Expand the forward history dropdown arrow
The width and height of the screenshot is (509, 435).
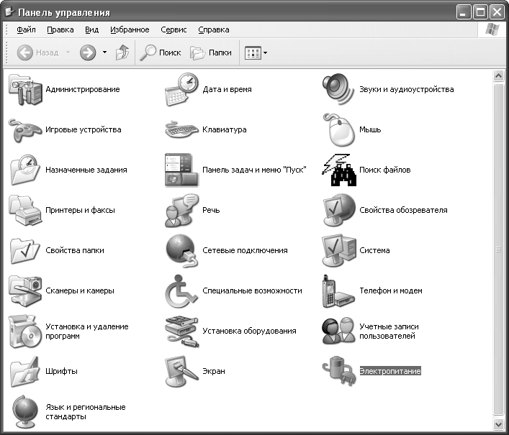click(x=104, y=52)
